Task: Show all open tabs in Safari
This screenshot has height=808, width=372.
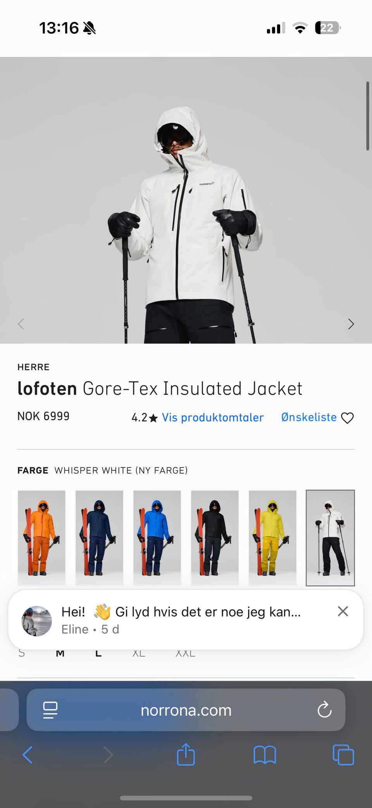Action: tap(343, 755)
